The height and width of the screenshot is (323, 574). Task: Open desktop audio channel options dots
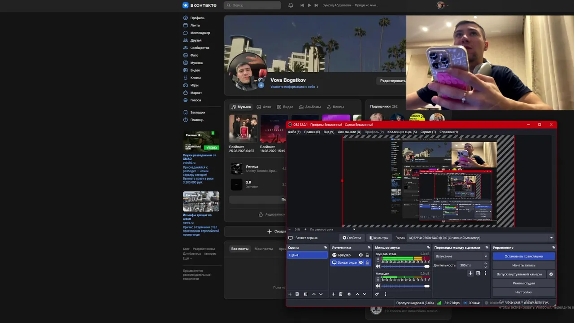coord(378,259)
